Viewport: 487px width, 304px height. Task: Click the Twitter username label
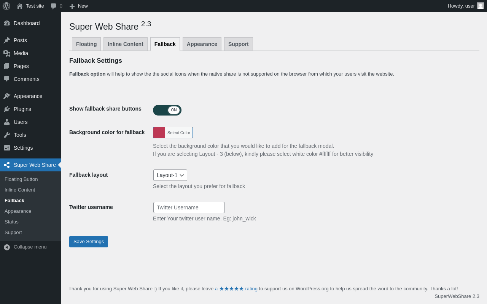(x=91, y=207)
